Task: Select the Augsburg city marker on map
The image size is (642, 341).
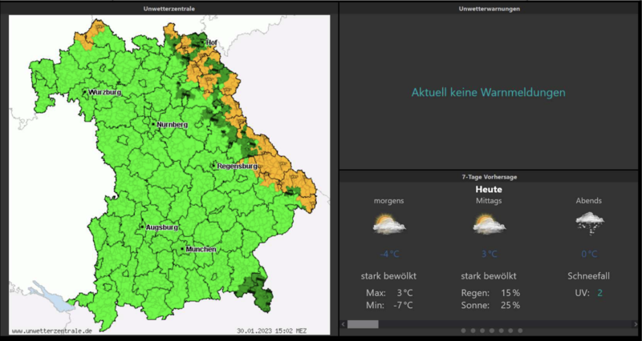Action: 143,227
